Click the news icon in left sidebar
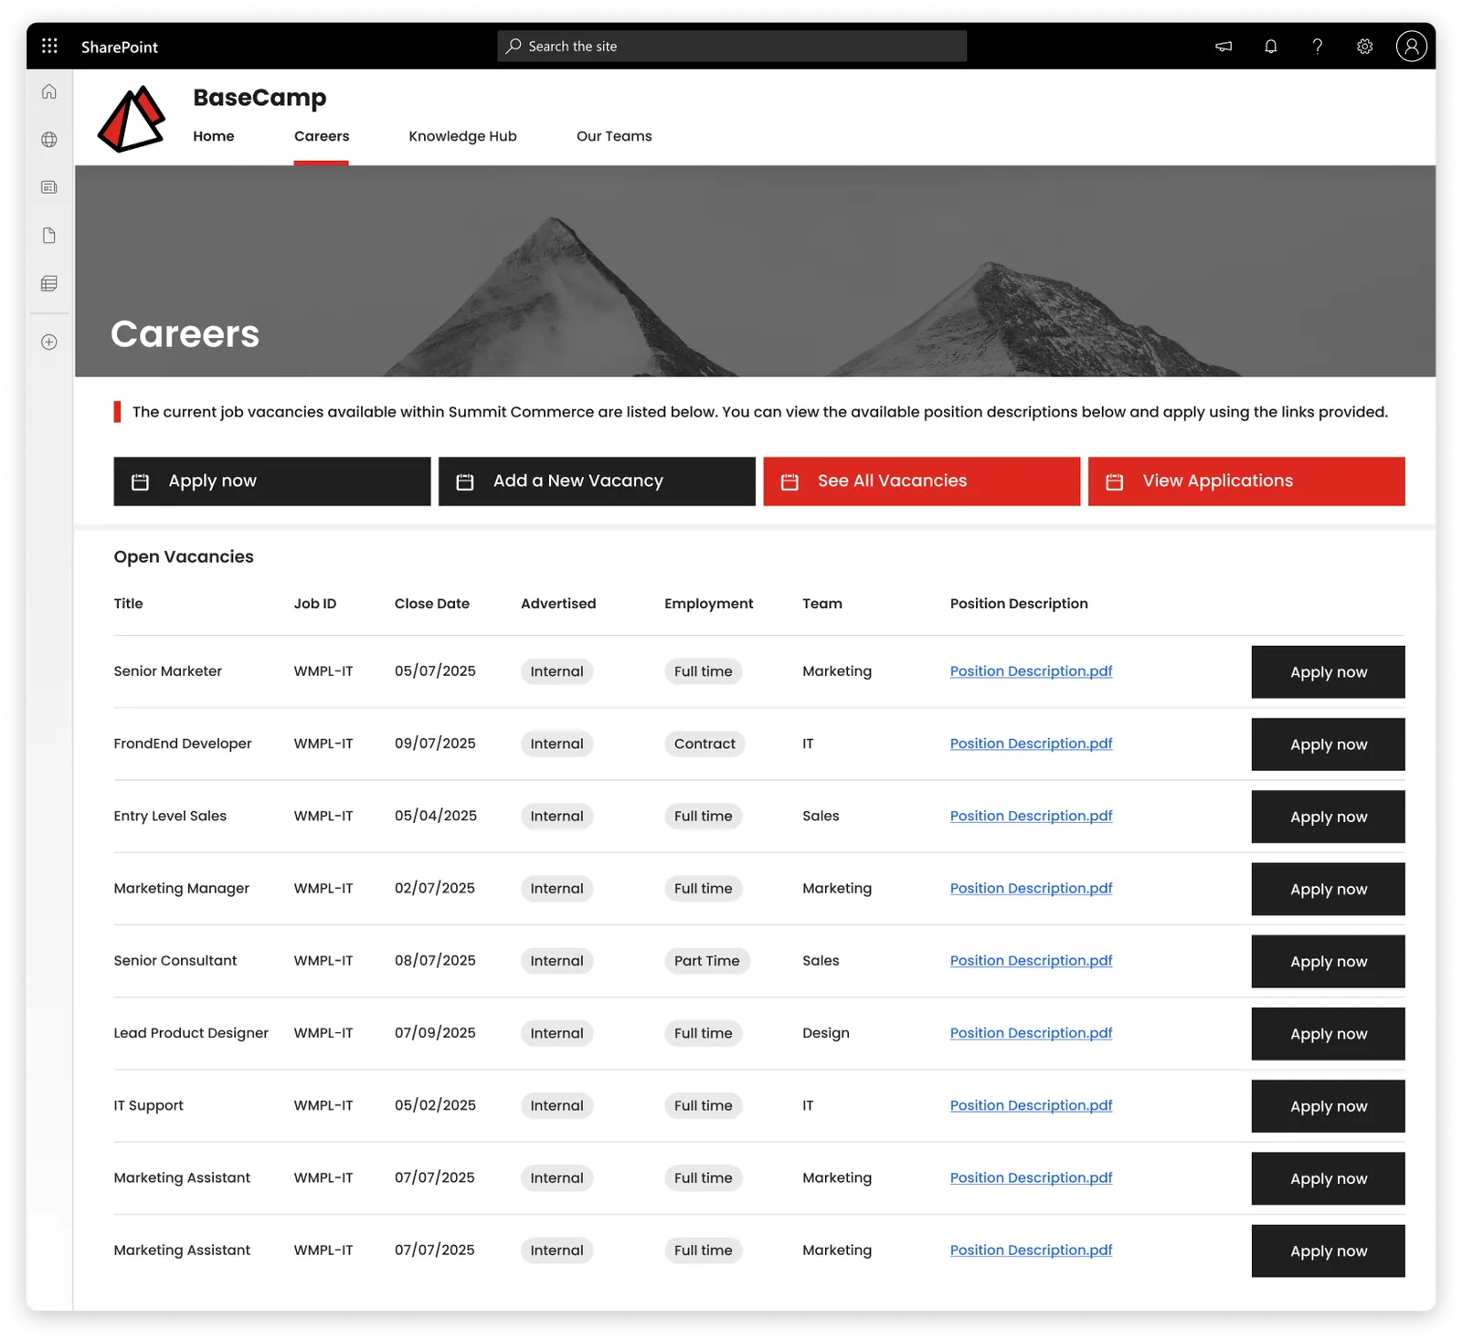 (x=49, y=187)
